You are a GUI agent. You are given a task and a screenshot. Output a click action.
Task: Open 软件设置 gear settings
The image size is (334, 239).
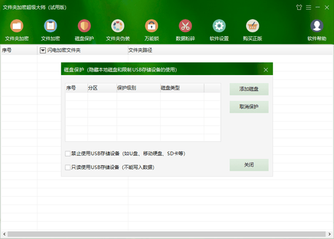(x=219, y=27)
